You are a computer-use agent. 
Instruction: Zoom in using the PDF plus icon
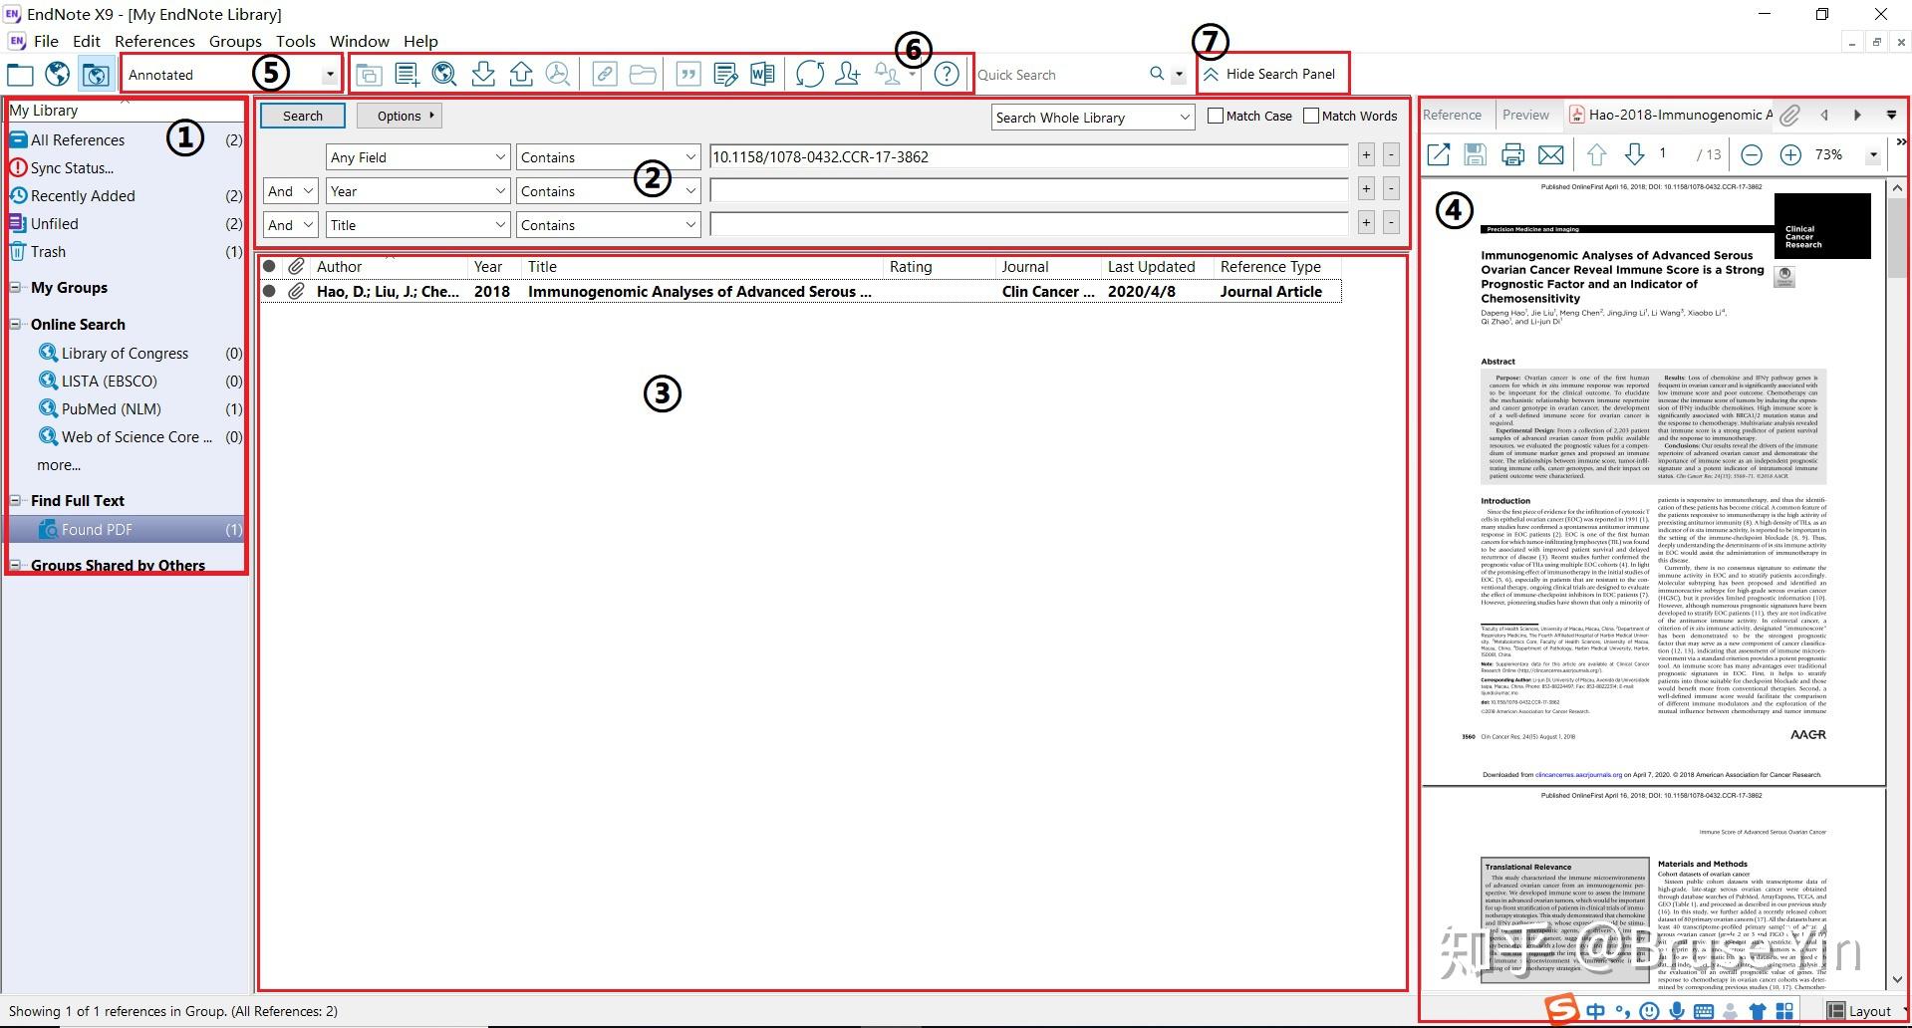coord(1789,154)
